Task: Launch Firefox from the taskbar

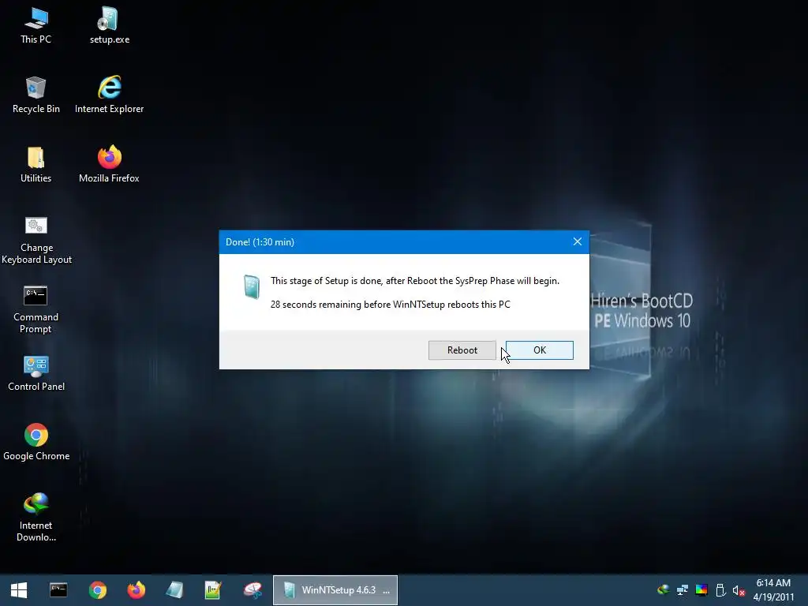Action: 136,590
